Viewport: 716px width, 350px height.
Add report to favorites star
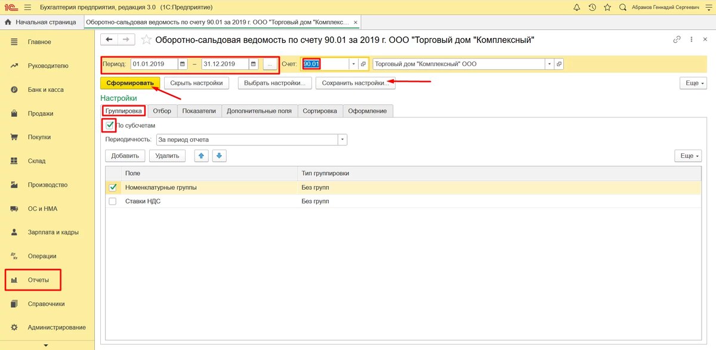pos(146,40)
